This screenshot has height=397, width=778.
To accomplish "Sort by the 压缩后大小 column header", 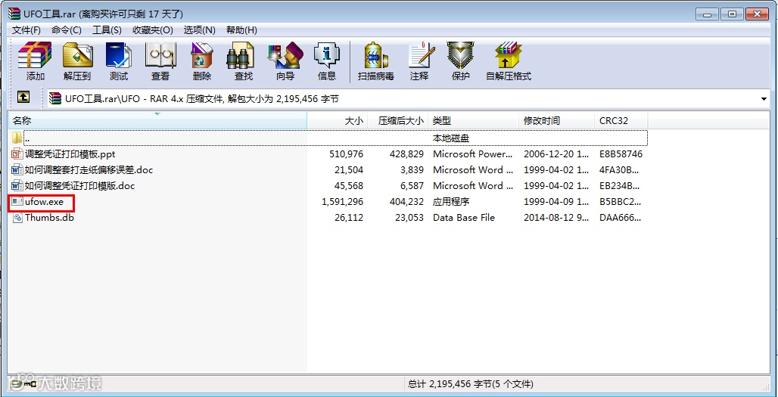I will tap(398, 120).
